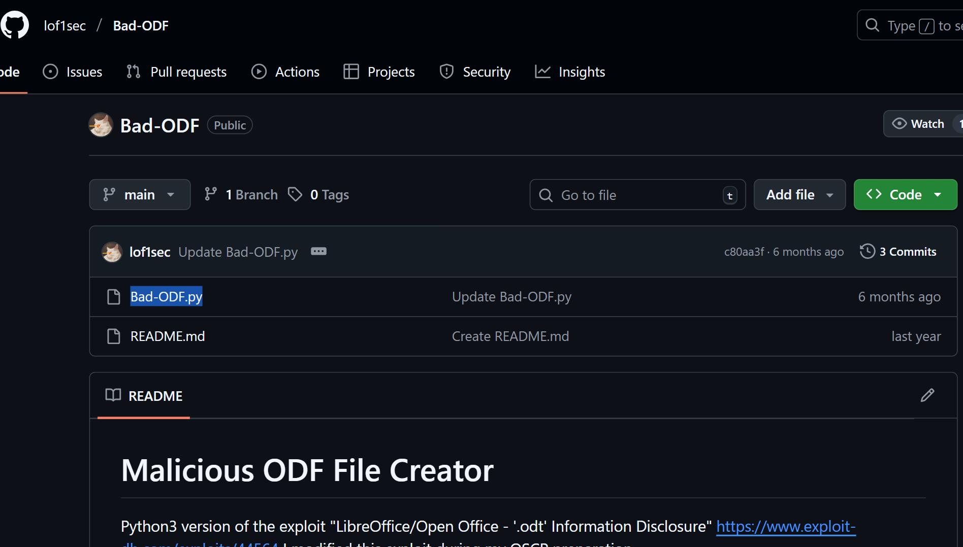The height and width of the screenshot is (547, 963).
Task: Open the green Code dropdown
Action: [x=905, y=194]
